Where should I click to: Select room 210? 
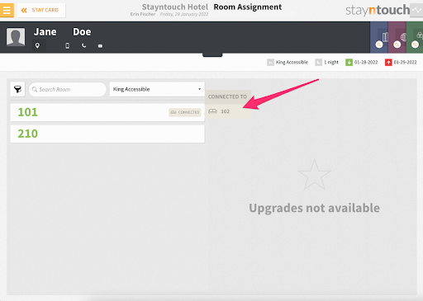(x=107, y=134)
